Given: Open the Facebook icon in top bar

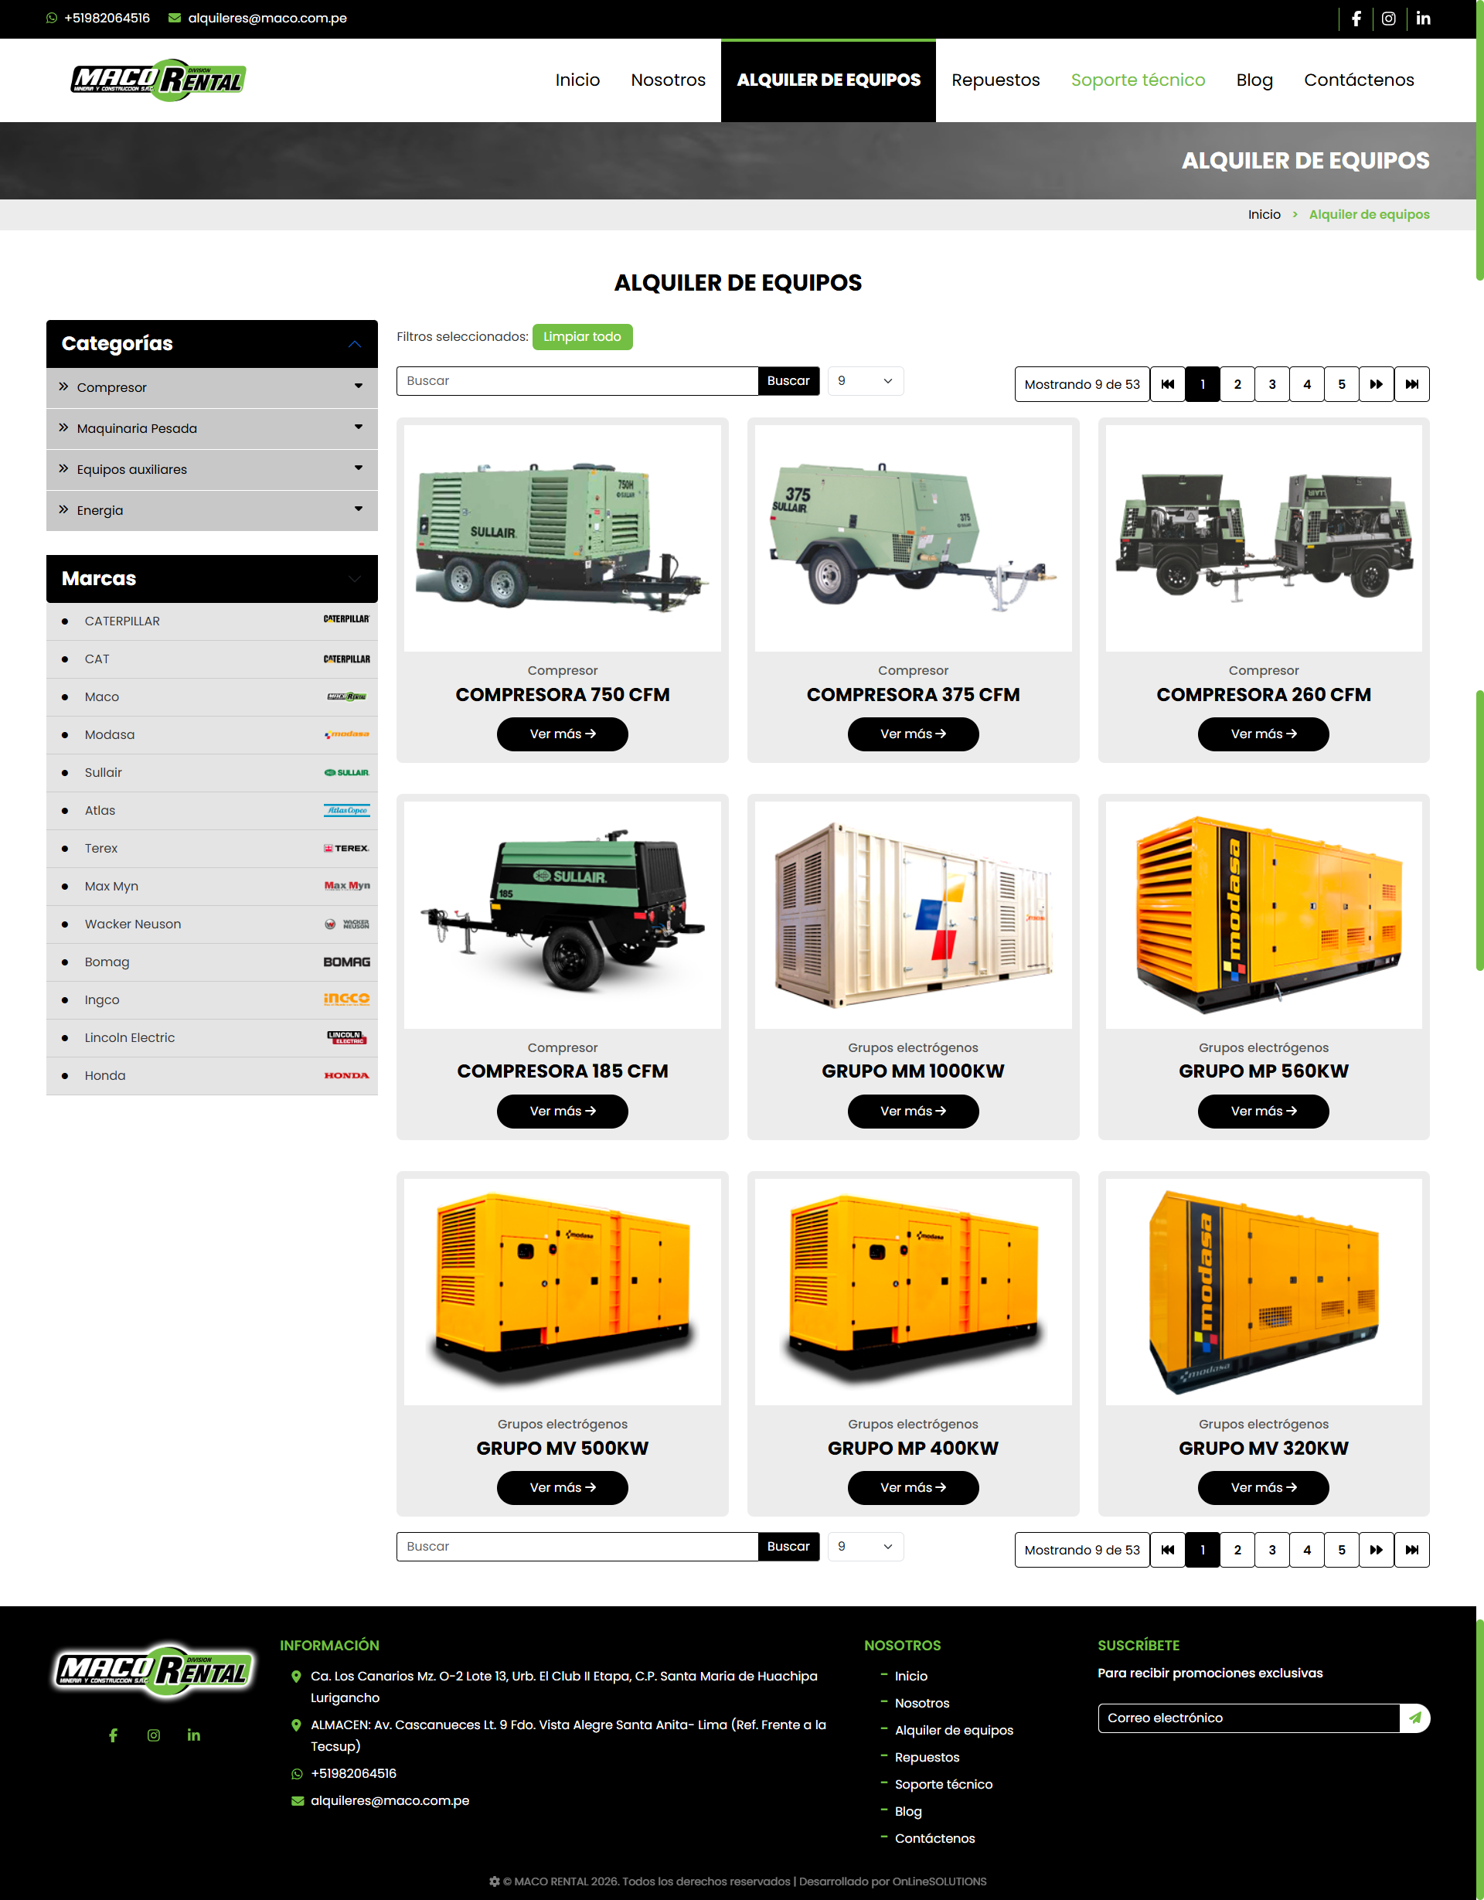Looking at the screenshot, I should [x=1356, y=19].
